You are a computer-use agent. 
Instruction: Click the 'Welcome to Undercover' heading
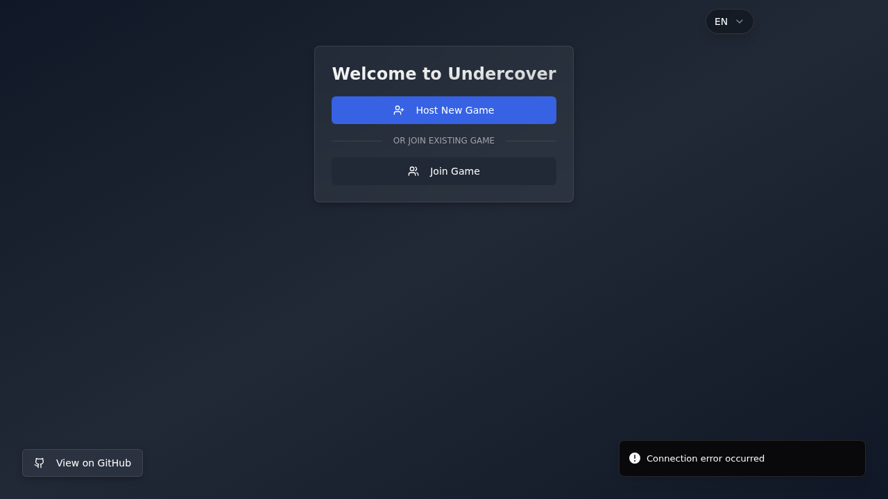pyautogui.click(x=444, y=74)
